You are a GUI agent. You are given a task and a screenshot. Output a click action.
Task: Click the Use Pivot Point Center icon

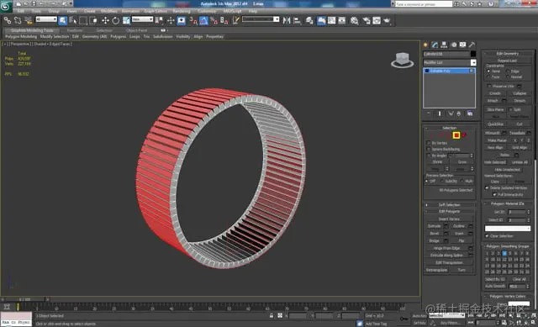159,20
